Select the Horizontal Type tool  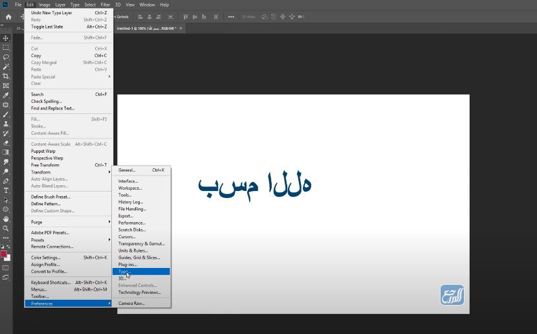[x=6, y=190]
